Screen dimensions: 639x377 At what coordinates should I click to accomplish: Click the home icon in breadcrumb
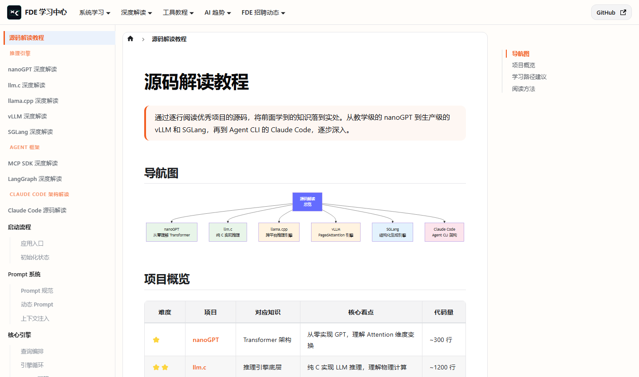pos(130,39)
